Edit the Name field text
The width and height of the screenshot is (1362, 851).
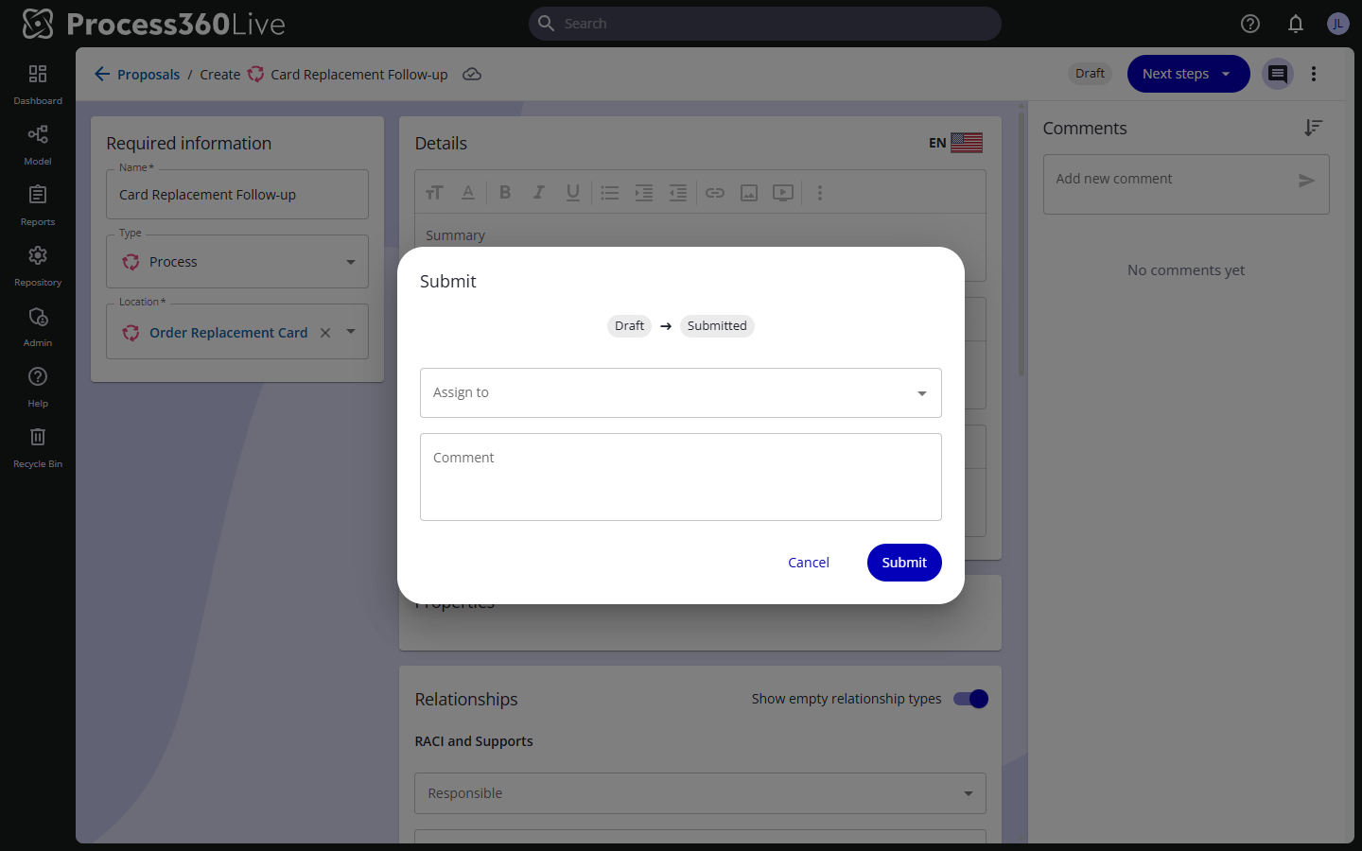pos(237,195)
